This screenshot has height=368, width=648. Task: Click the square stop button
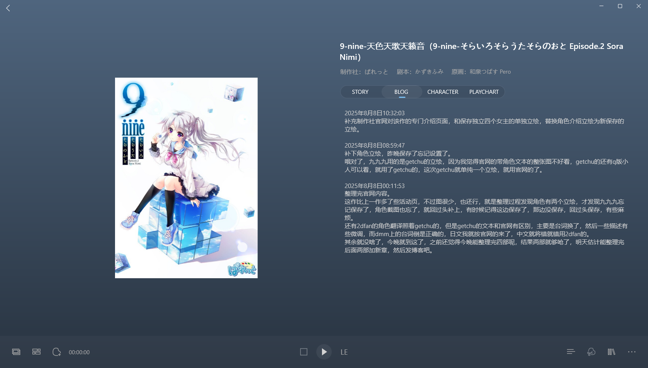(x=304, y=352)
